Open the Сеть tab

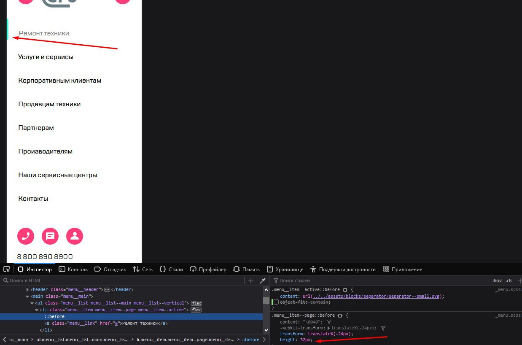point(143,269)
